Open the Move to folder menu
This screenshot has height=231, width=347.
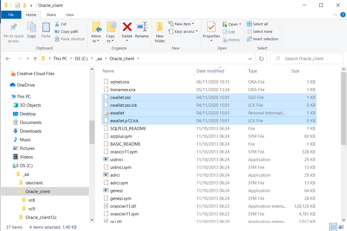click(x=96, y=32)
